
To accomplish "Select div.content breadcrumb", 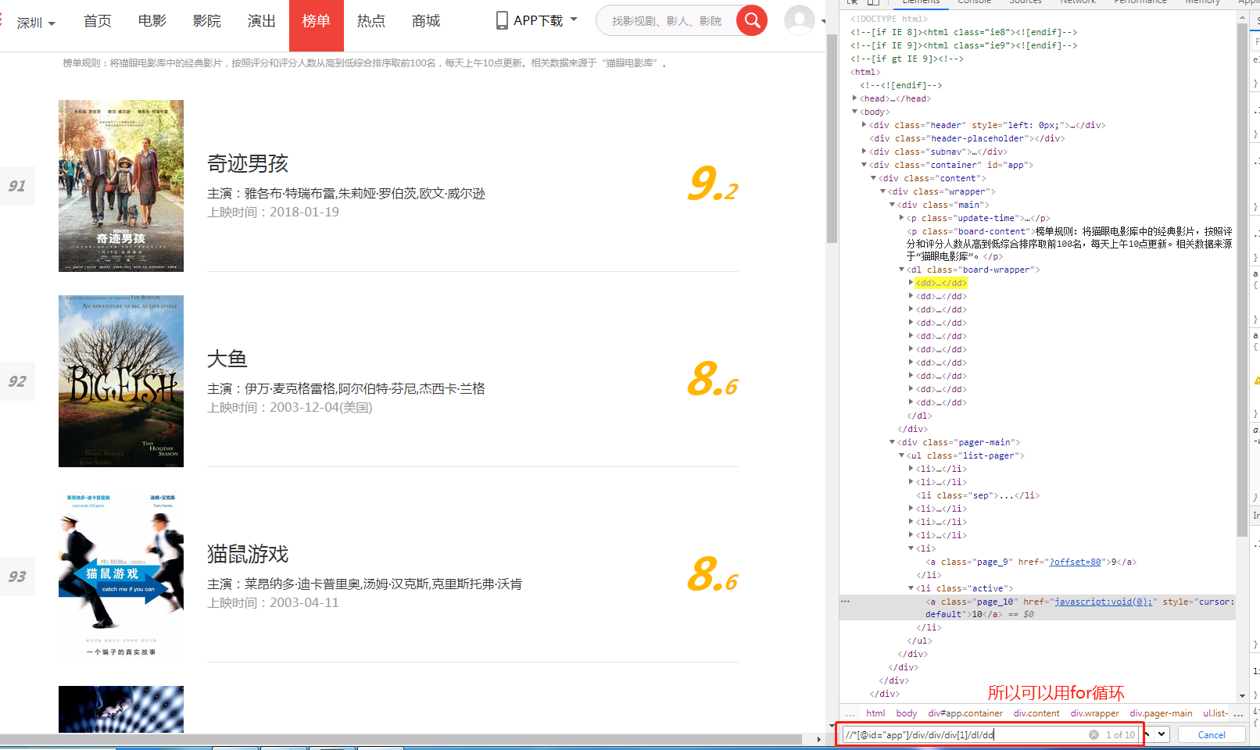I will [1036, 713].
